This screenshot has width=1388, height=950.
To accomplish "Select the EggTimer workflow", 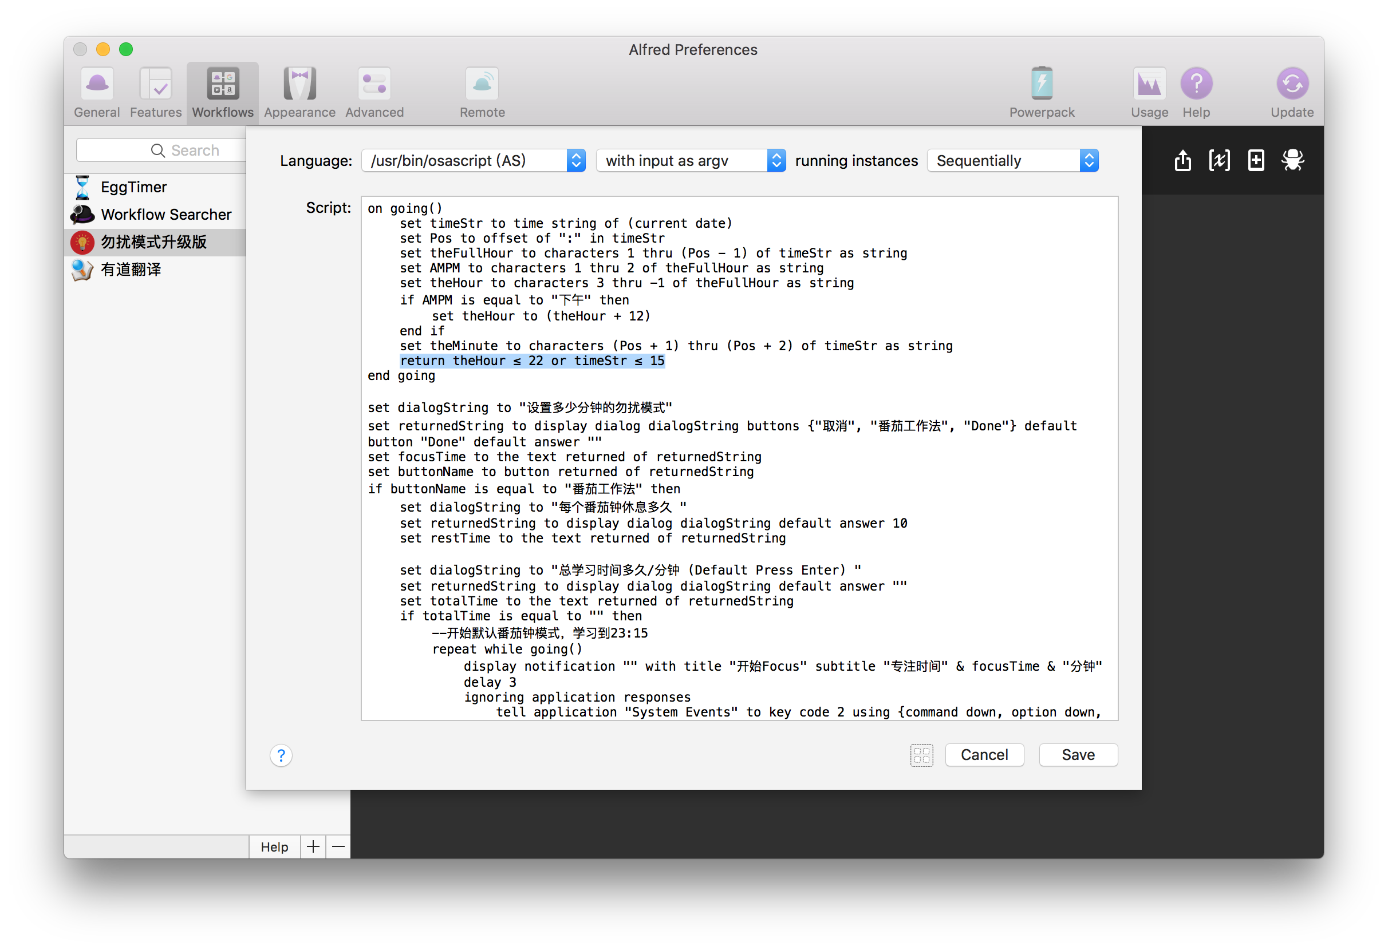I will (x=134, y=187).
